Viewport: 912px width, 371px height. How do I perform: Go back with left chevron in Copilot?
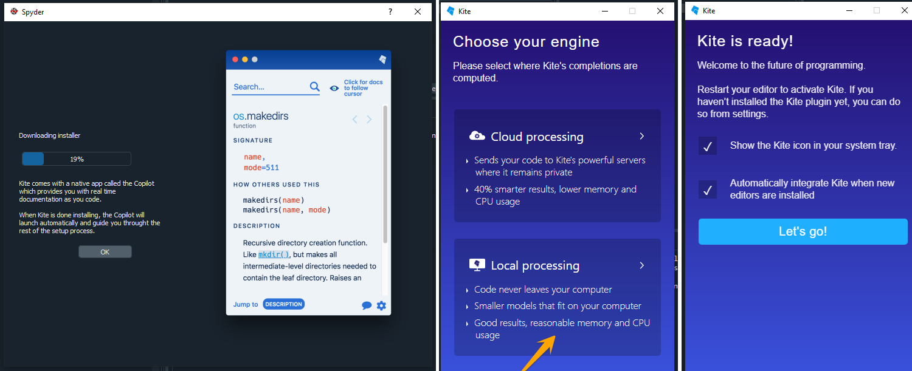[x=355, y=120]
